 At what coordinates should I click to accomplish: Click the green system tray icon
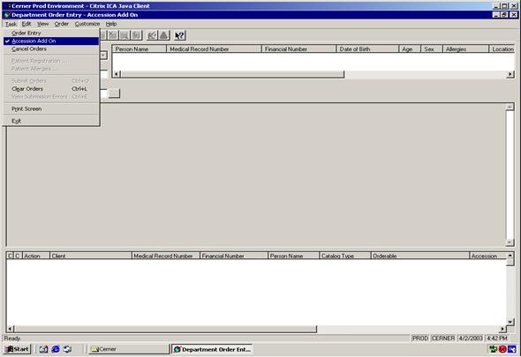click(493, 349)
